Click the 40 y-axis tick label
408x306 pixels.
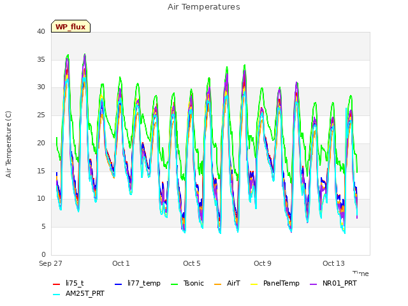coord(41,32)
